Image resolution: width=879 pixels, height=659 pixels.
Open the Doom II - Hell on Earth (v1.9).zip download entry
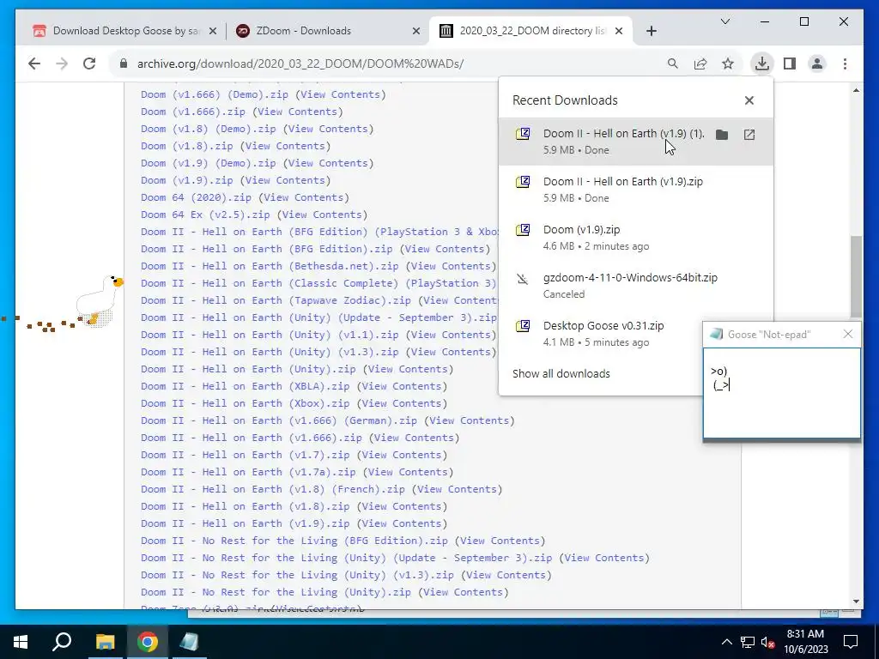click(x=636, y=190)
